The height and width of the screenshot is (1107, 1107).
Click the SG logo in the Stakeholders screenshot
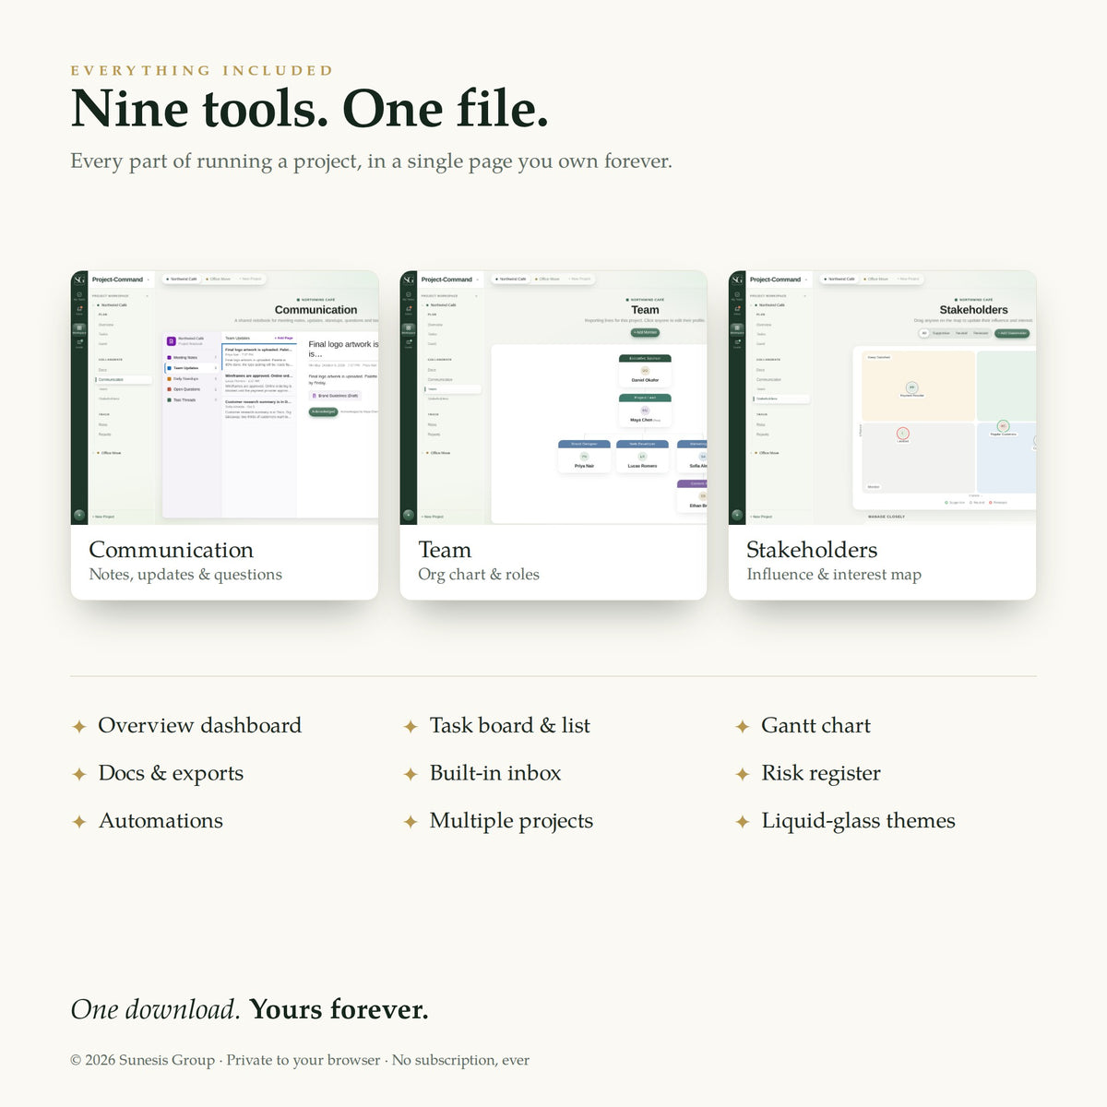[737, 280]
